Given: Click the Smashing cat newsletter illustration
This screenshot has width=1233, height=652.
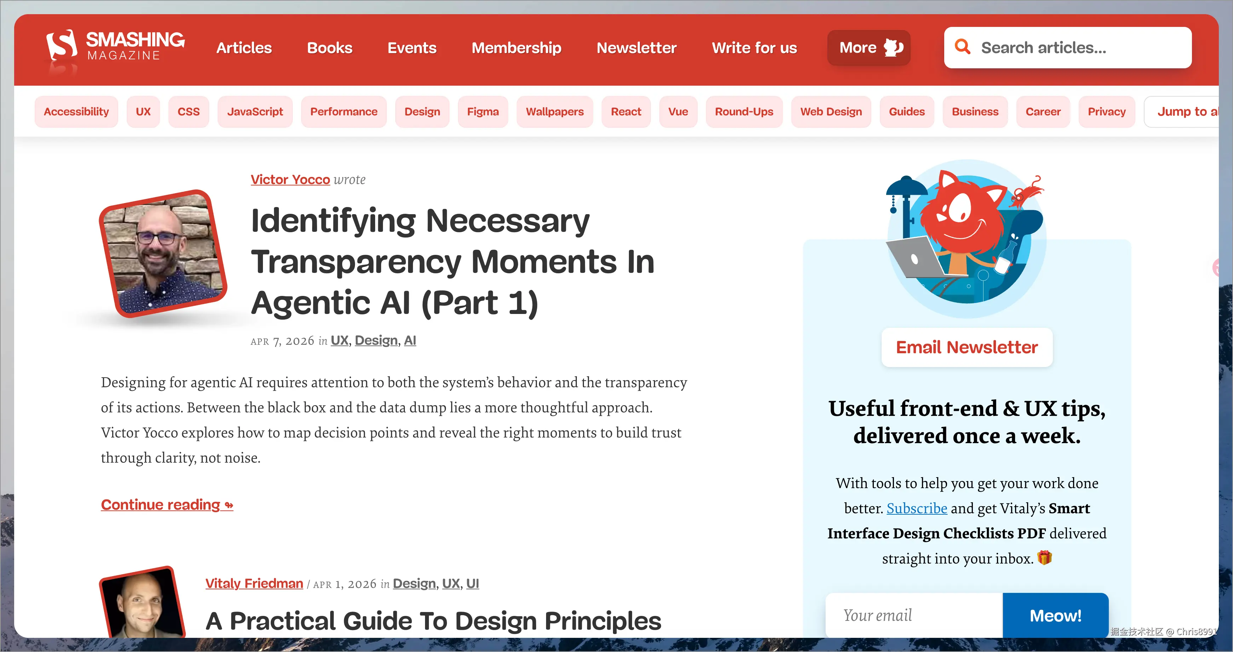Looking at the screenshot, I should point(967,239).
